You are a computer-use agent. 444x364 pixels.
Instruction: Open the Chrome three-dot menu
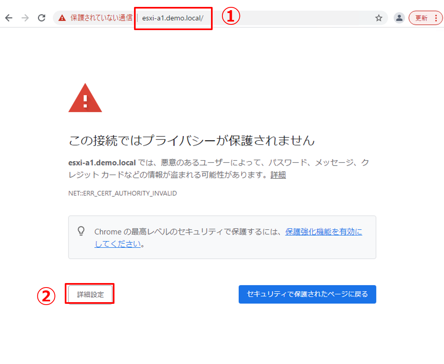(x=436, y=18)
